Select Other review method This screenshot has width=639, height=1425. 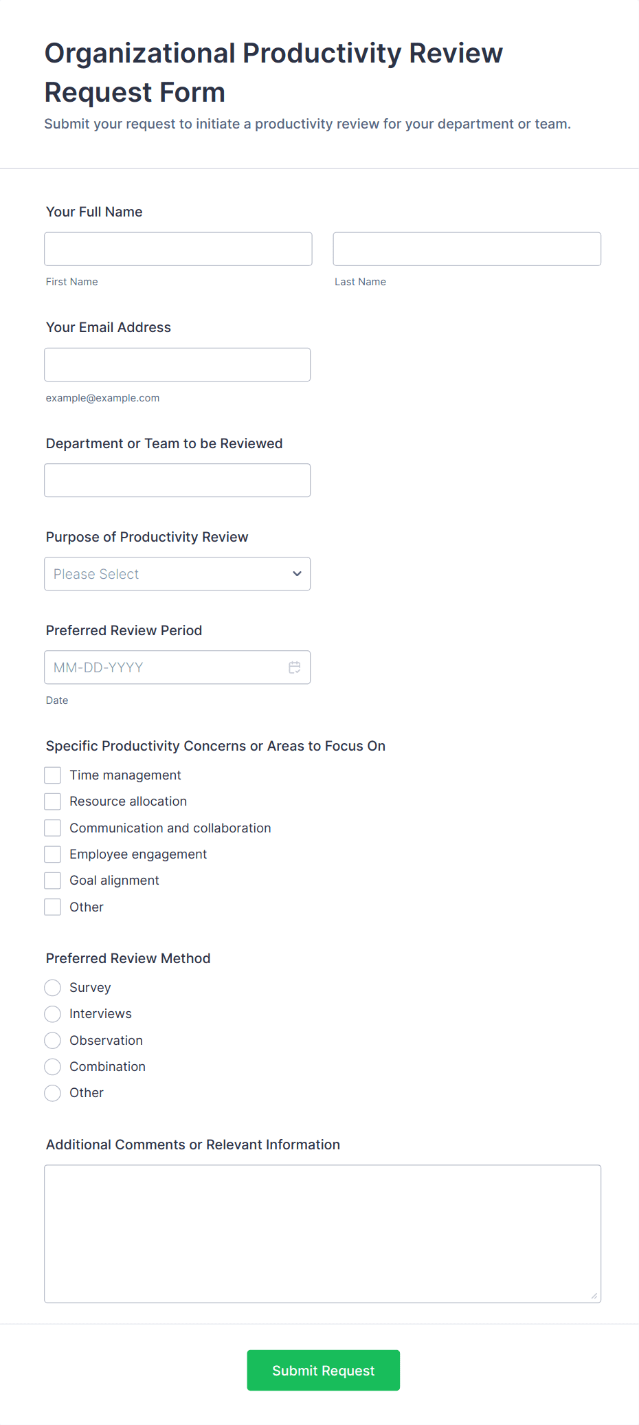pos(52,1092)
